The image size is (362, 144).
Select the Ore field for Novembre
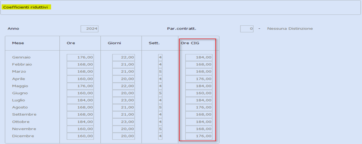[80, 129]
